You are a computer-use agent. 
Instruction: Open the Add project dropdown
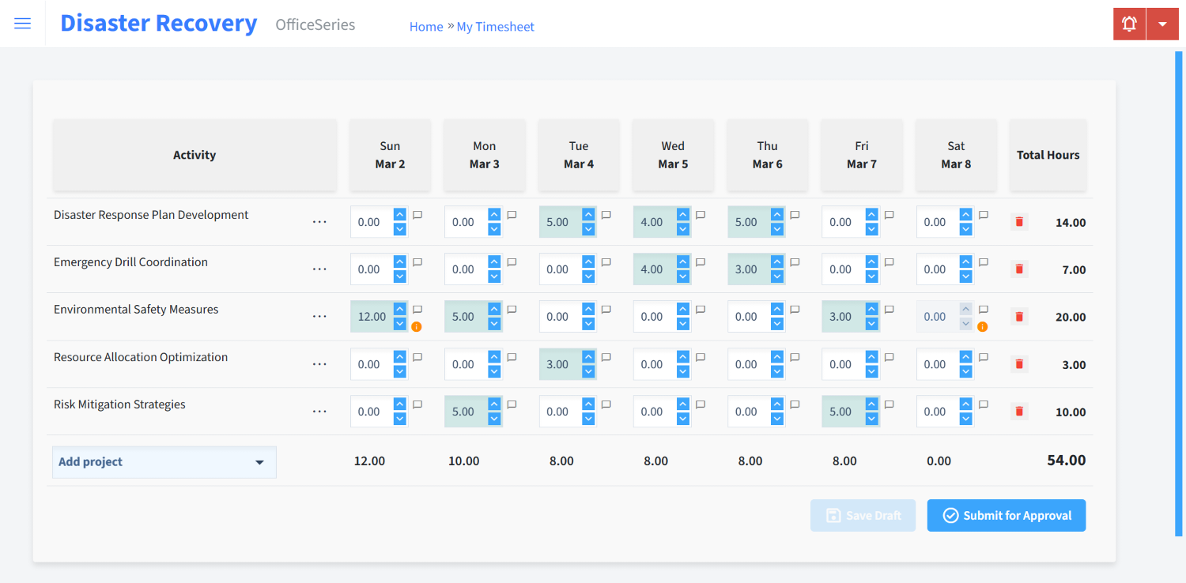tap(164, 462)
